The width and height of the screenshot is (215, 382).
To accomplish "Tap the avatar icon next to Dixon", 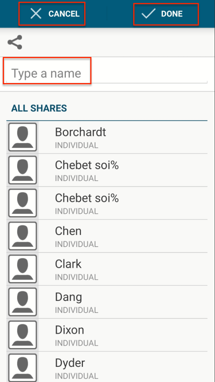I will tap(23, 335).
